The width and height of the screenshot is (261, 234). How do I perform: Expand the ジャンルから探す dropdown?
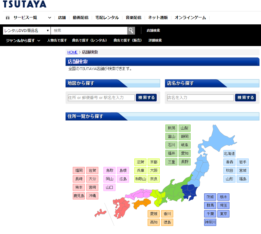[x=23, y=40]
